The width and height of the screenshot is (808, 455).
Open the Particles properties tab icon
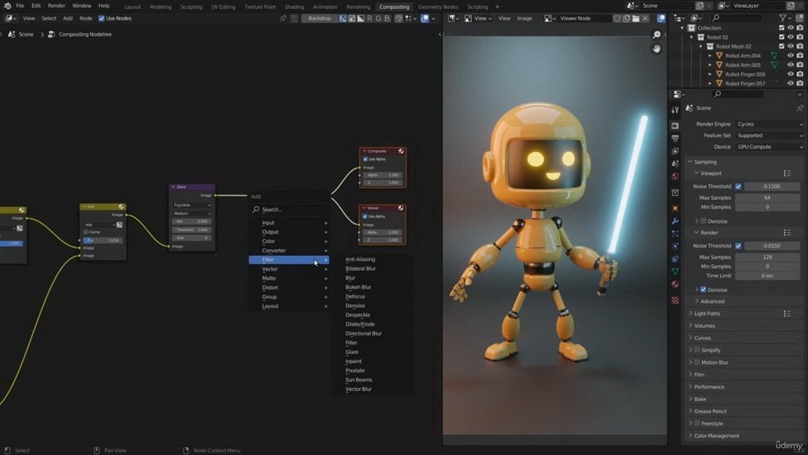point(675,234)
